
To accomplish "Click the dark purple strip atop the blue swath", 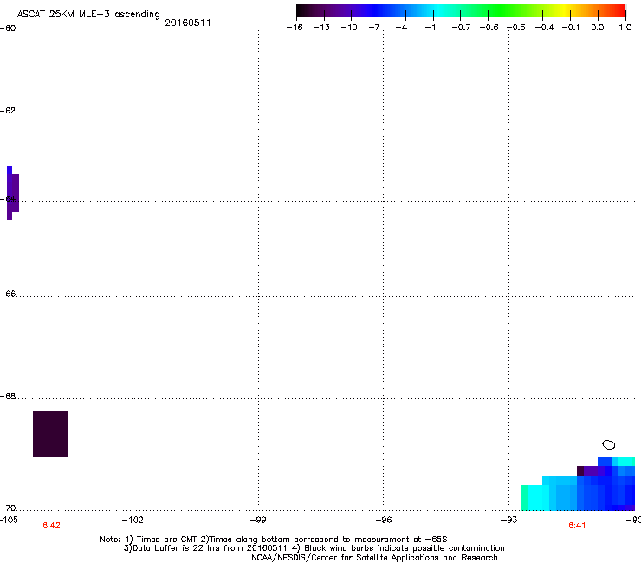I will click(x=591, y=470).
